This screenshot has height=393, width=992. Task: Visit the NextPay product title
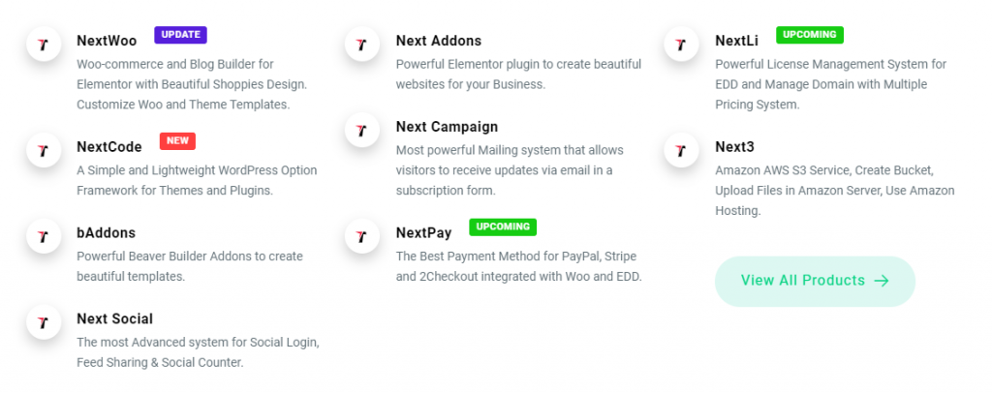click(424, 233)
